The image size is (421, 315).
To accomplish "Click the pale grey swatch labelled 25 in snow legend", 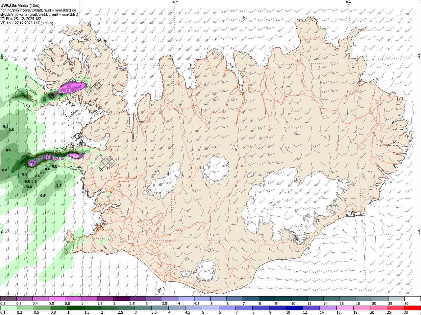I will [396, 299].
